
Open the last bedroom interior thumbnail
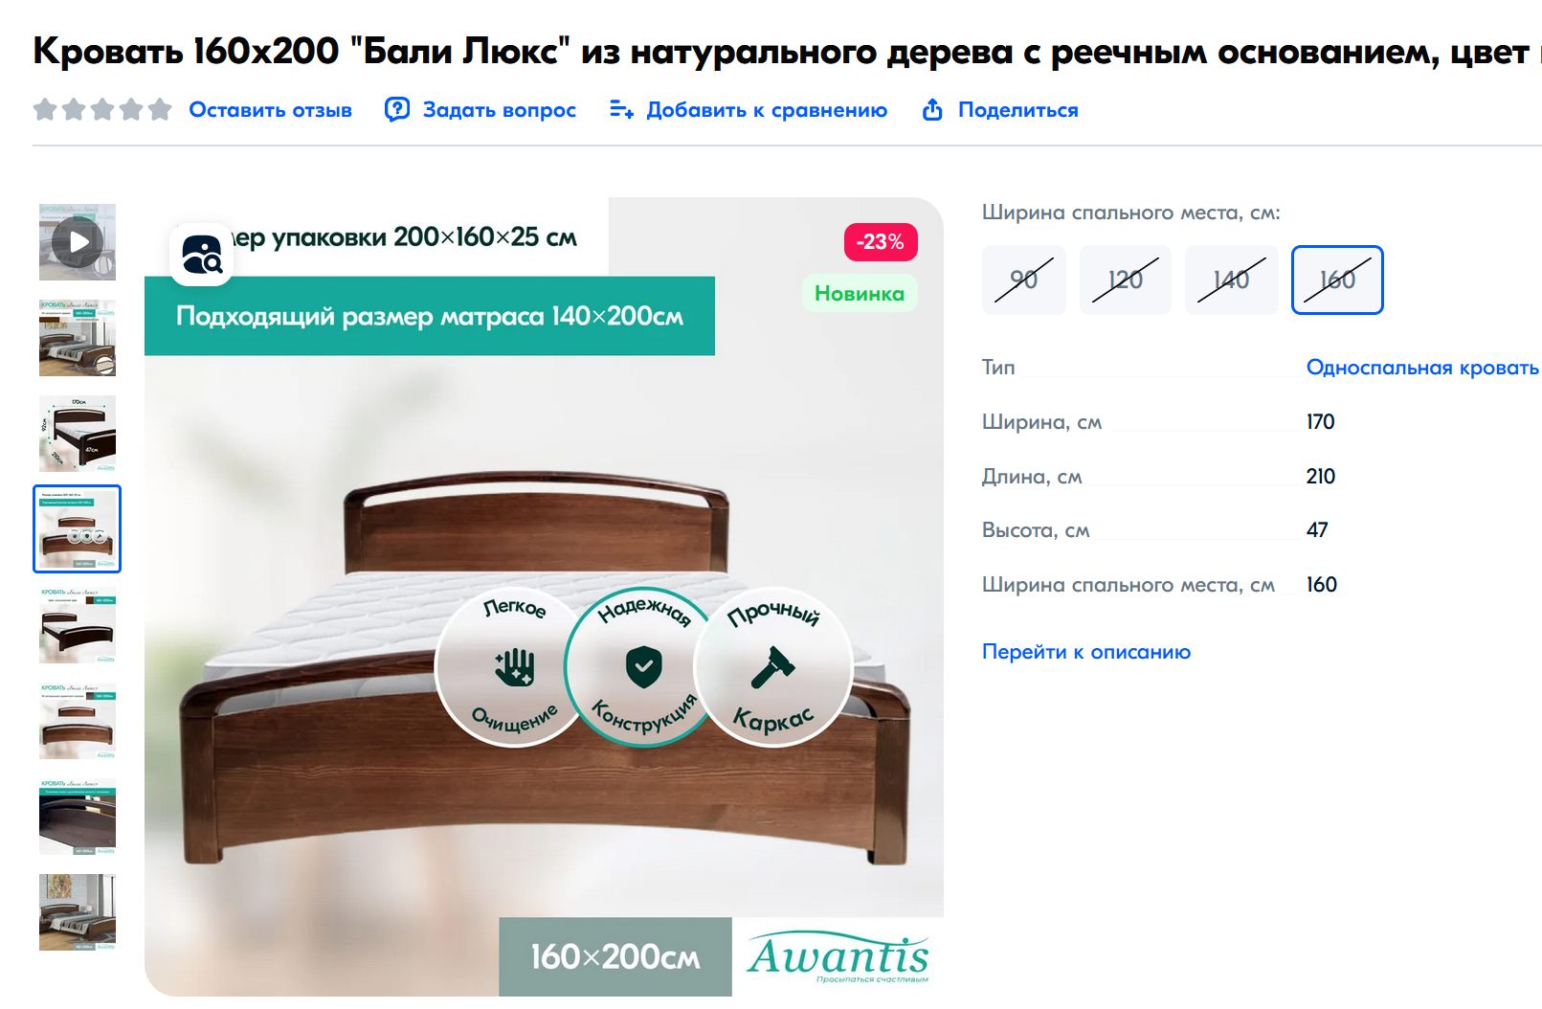click(78, 912)
